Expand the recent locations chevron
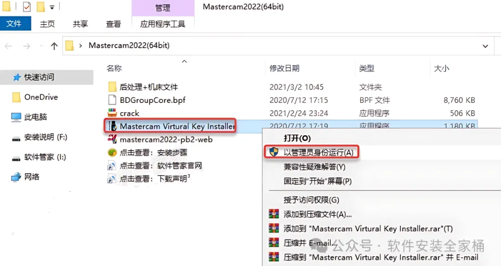501x266 pixels. [x=41, y=46]
